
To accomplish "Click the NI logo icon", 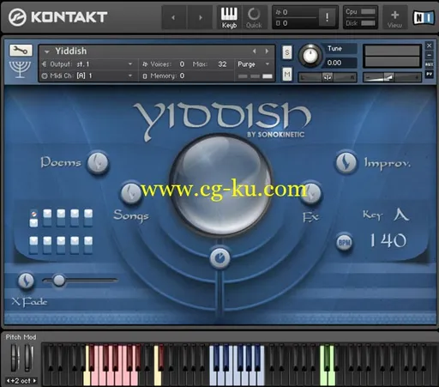I will pyautogui.click(x=424, y=18).
